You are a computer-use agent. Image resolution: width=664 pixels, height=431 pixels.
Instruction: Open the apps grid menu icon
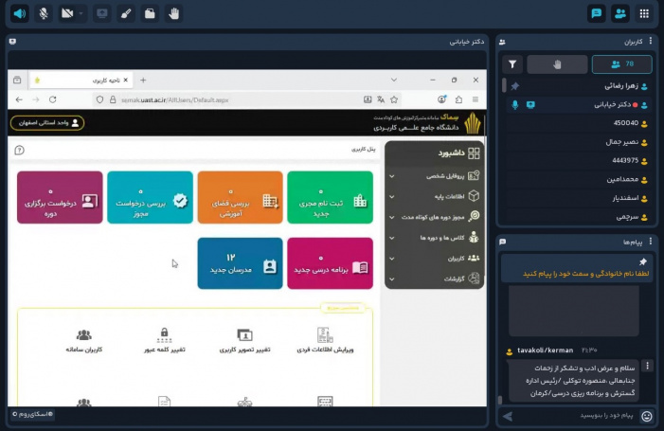[x=644, y=13]
